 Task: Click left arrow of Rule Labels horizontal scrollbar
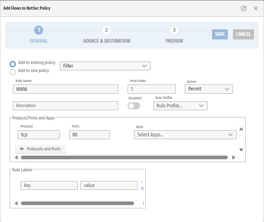coord(16,203)
